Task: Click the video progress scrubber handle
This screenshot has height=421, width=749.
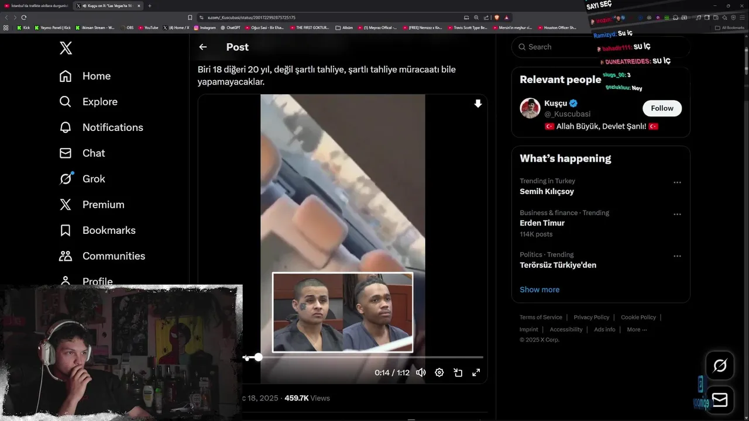Action: [258, 357]
